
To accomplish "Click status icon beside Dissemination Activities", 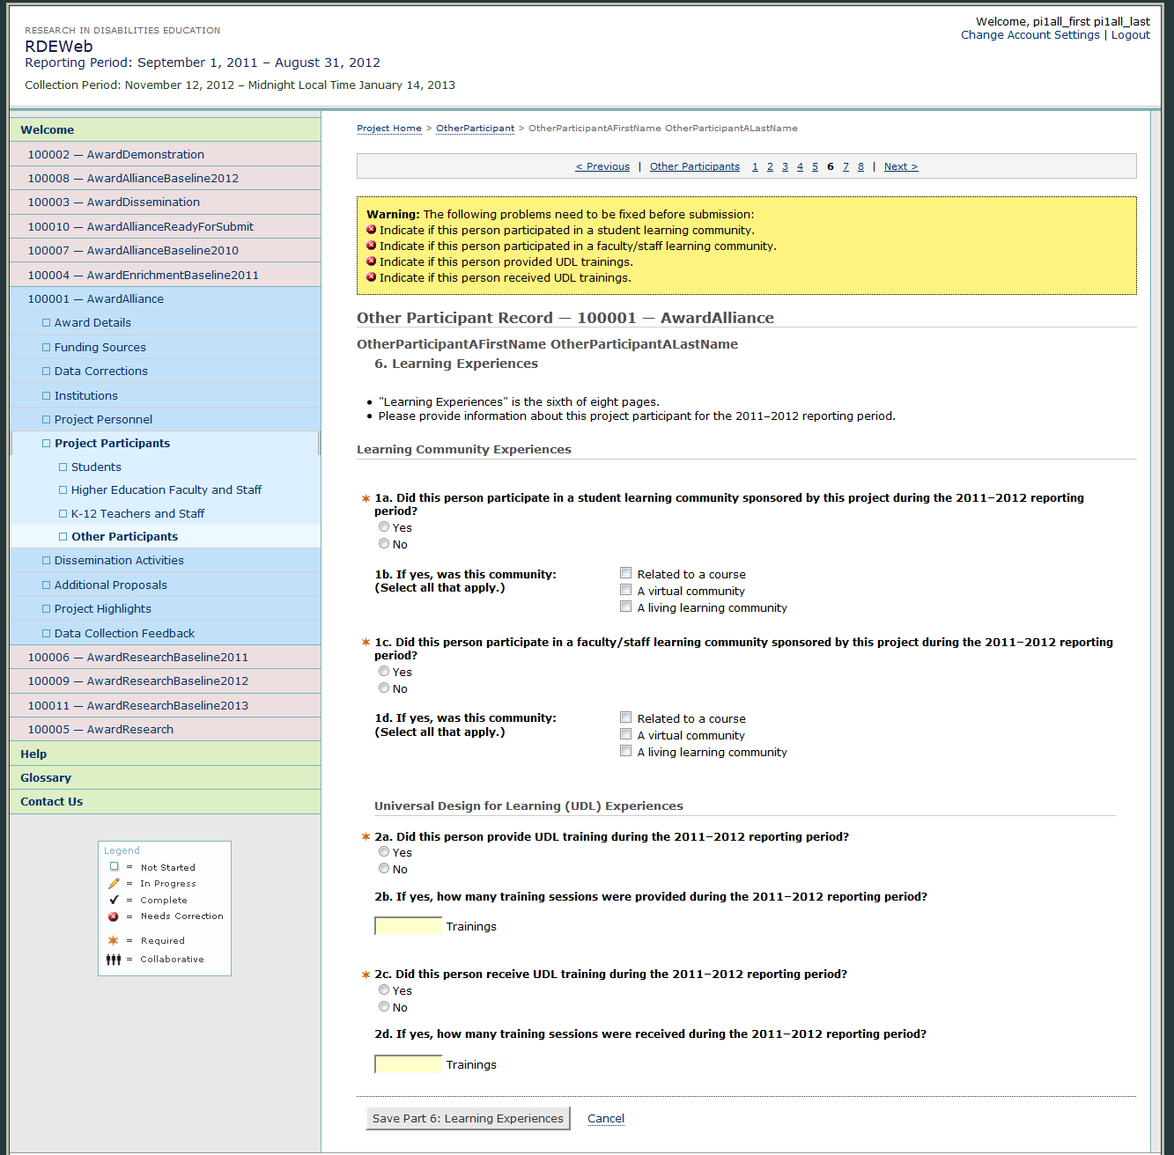I will [x=47, y=561].
